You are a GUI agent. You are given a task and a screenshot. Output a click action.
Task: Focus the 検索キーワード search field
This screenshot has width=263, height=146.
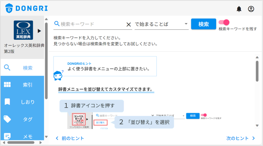tap(93, 24)
